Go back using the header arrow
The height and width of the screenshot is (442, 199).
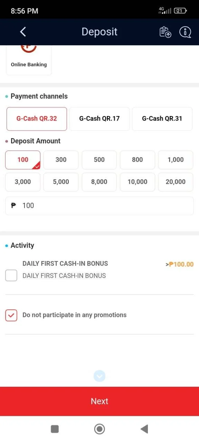(x=23, y=32)
